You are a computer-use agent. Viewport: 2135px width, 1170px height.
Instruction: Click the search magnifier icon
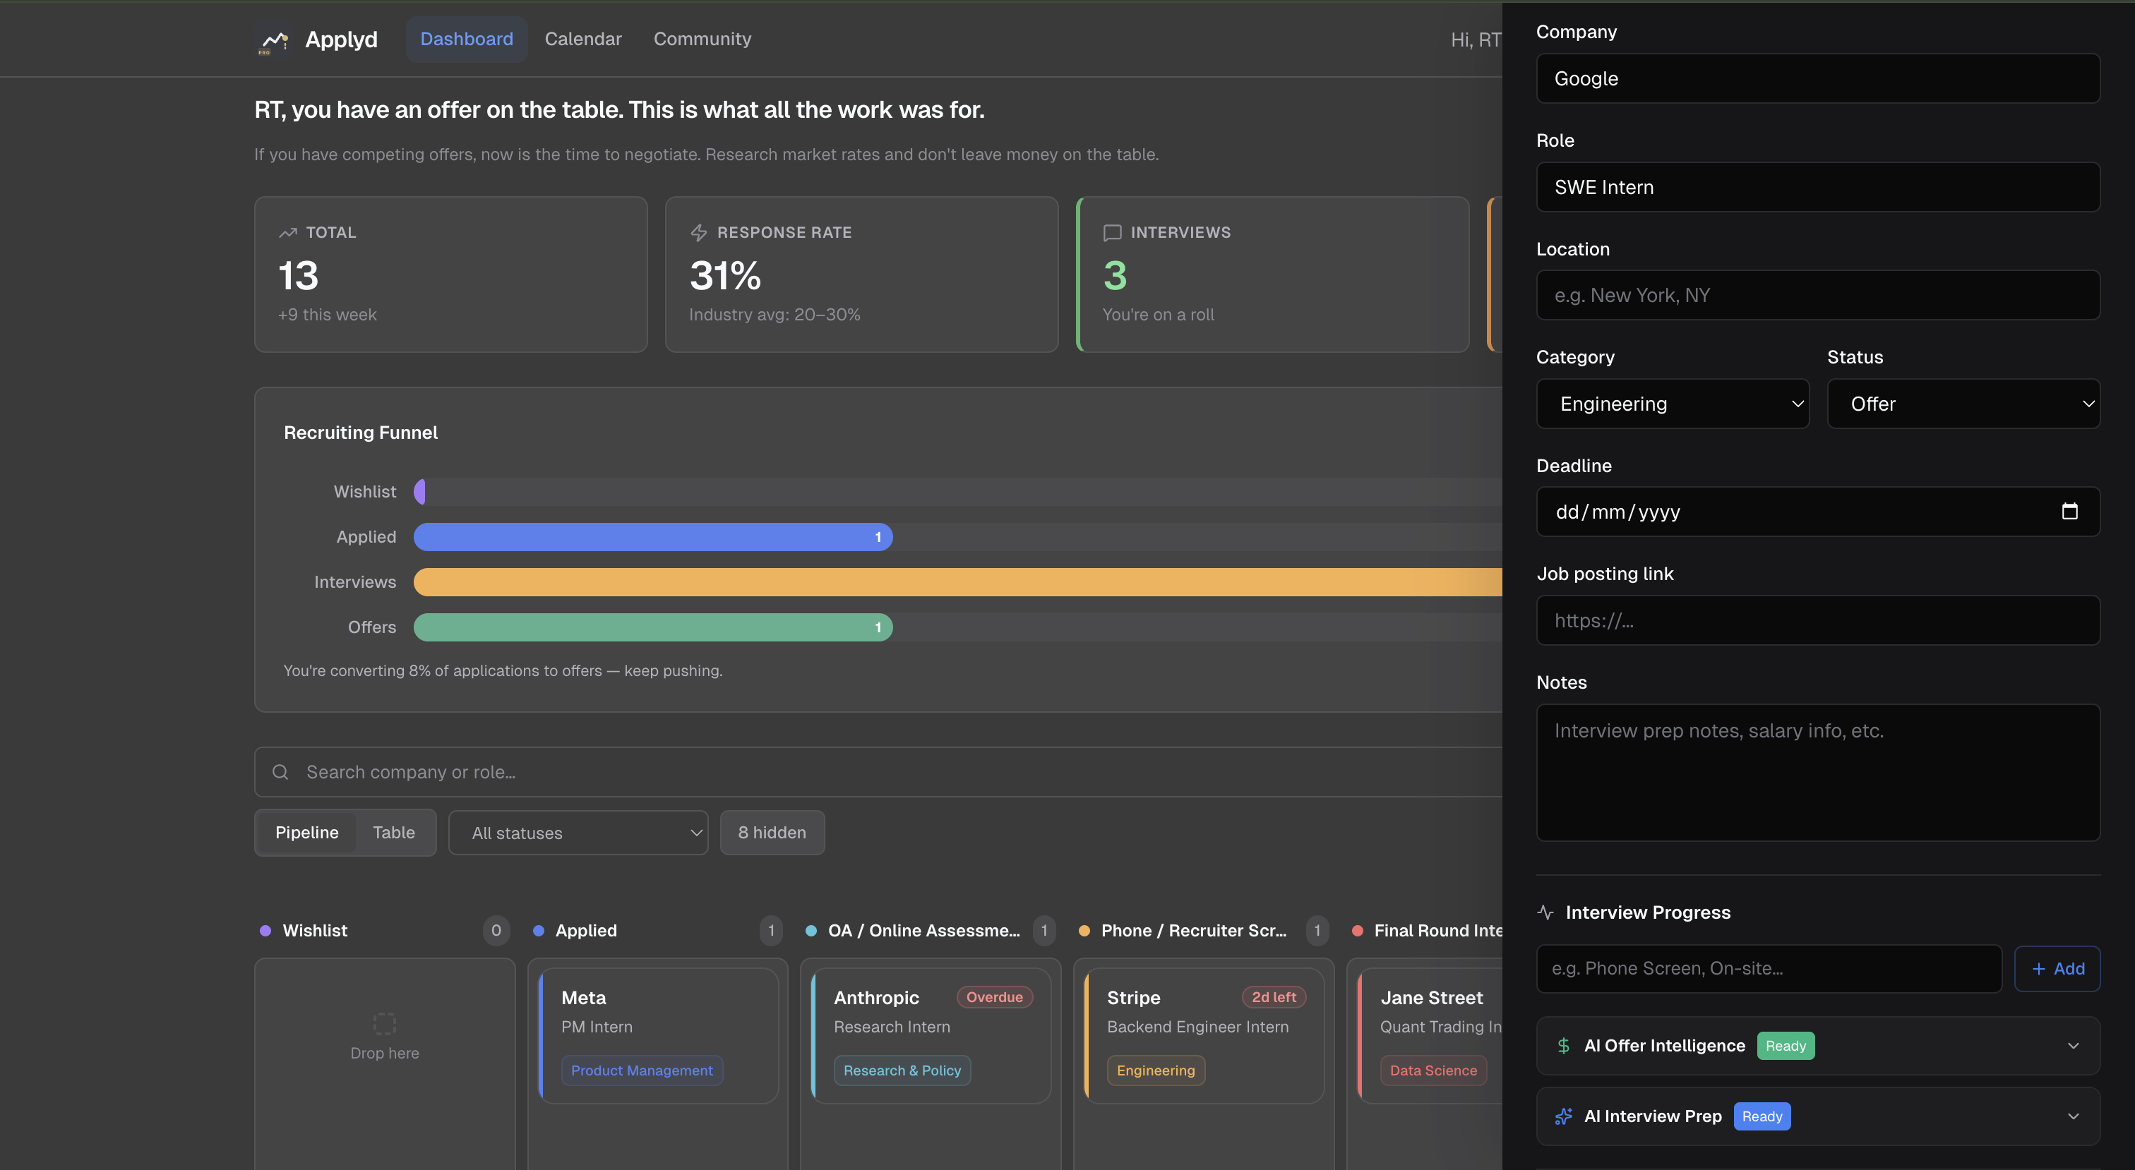[281, 772]
